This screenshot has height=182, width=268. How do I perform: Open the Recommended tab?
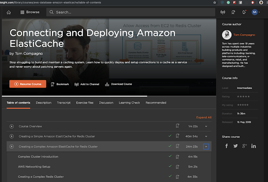tap(156, 103)
